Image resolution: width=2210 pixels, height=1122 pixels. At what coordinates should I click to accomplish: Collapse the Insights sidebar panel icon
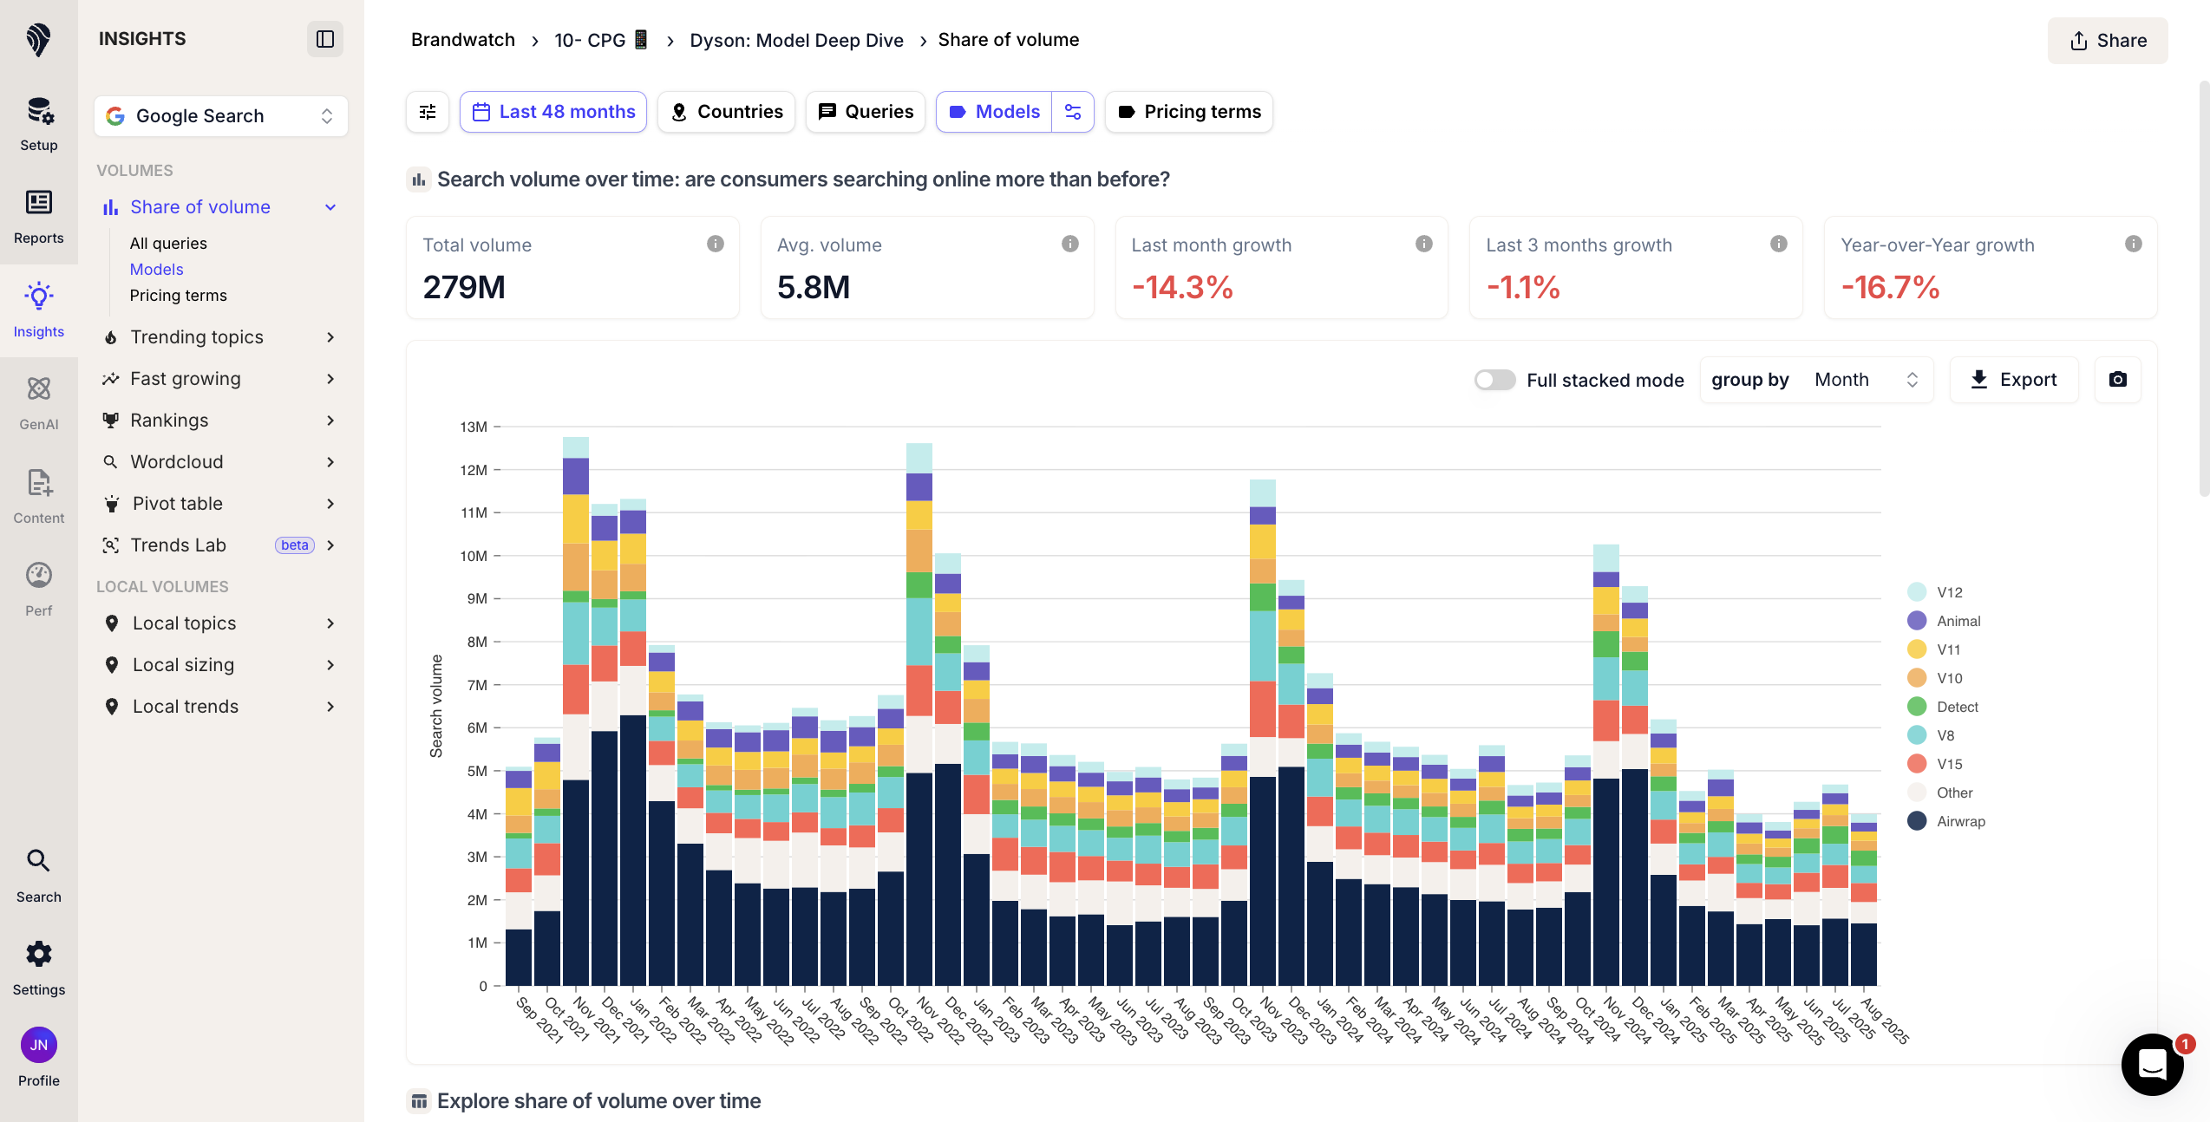(x=325, y=39)
